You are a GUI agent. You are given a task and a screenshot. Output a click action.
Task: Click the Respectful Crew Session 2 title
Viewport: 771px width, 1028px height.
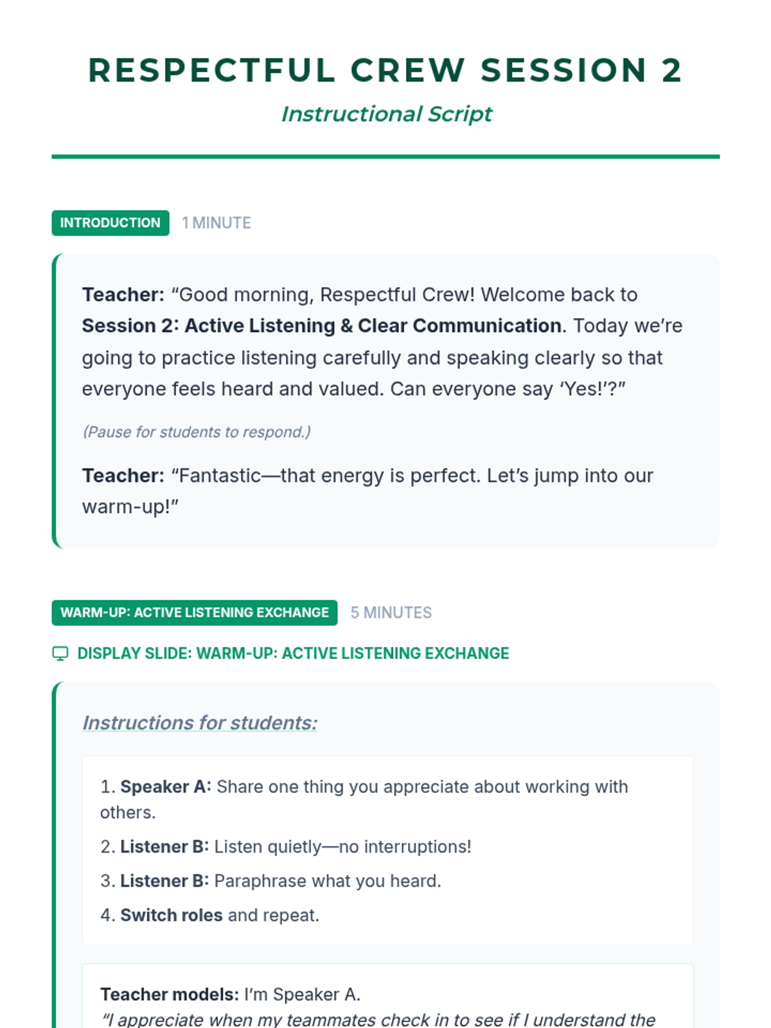pyautogui.click(x=385, y=70)
